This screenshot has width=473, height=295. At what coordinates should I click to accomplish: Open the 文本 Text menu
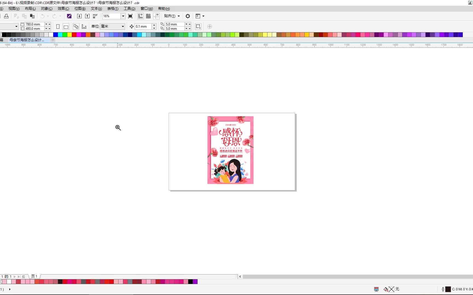96,9
